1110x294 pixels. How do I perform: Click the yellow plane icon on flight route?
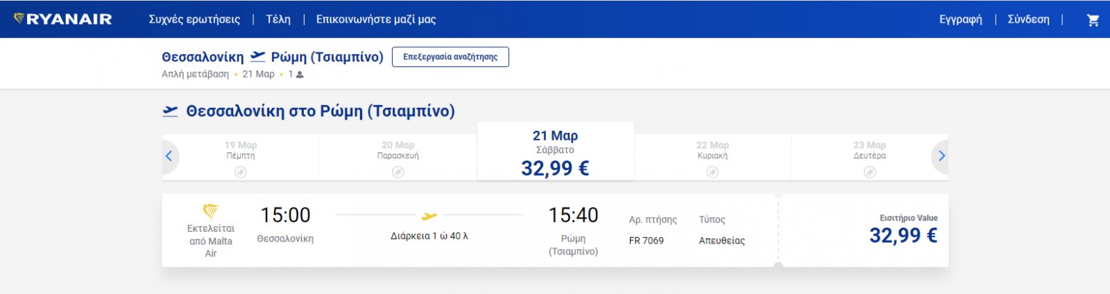429,216
